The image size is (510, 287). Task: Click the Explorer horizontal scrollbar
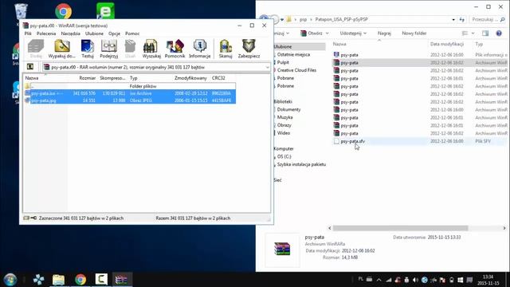400,228
